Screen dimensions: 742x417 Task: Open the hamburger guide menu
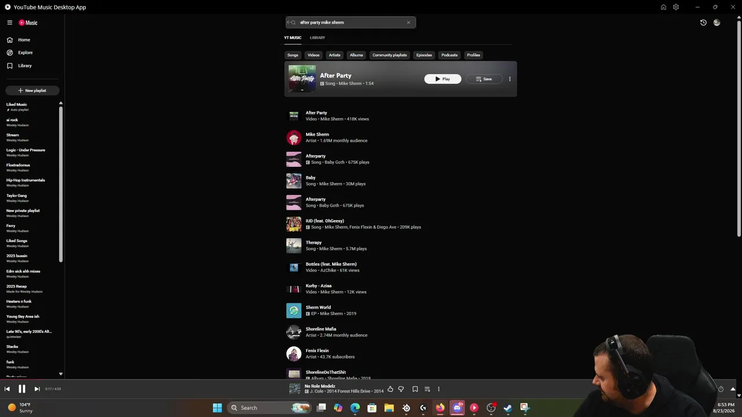(x=10, y=23)
